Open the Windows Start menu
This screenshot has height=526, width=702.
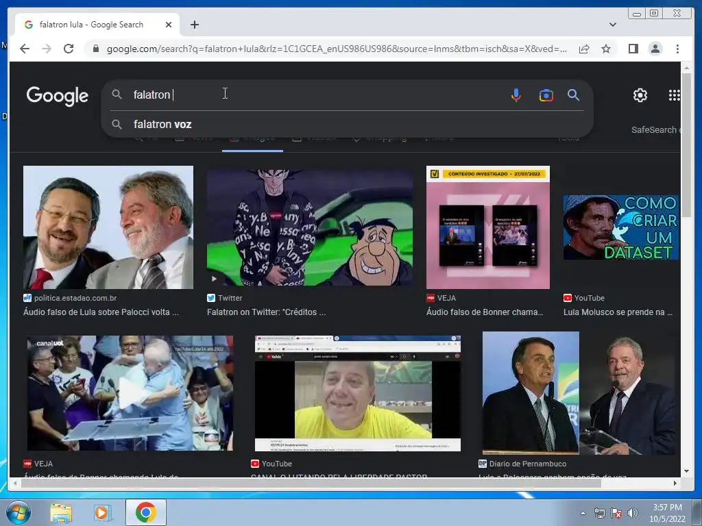point(17,512)
